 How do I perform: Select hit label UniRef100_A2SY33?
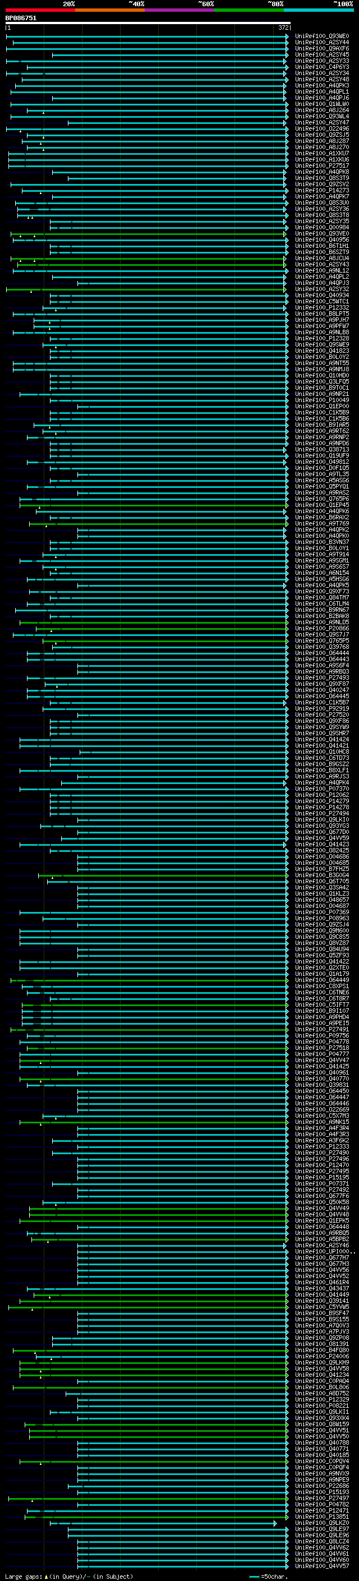pyautogui.click(x=321, y=61)
